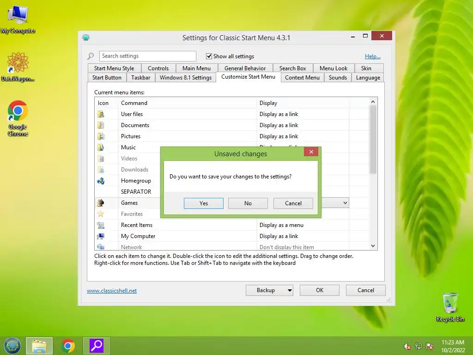Open www.classicshell.net link
Image resolution: width=473 pixels, height=355 pixels.
[112, 291]
